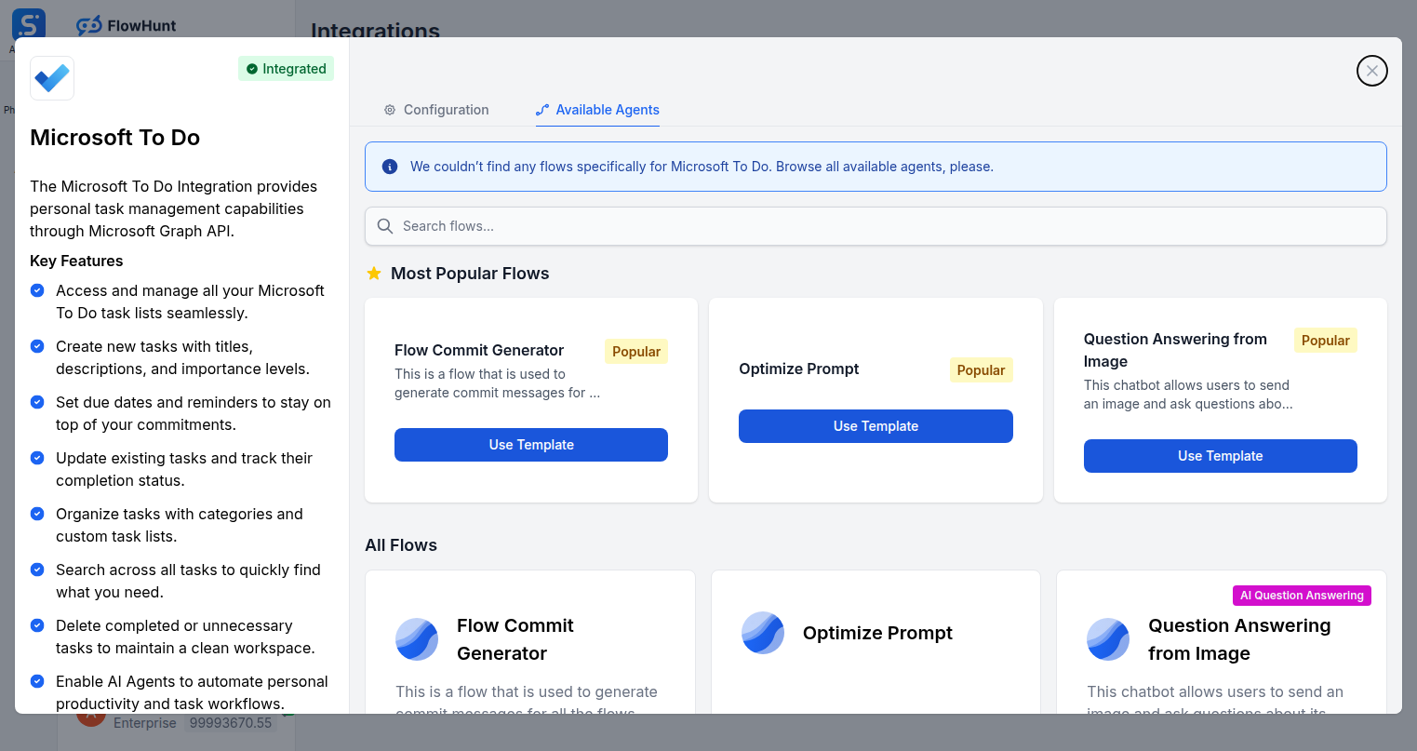
Task: Click the Integrated status badge
Action: [286, 68]
